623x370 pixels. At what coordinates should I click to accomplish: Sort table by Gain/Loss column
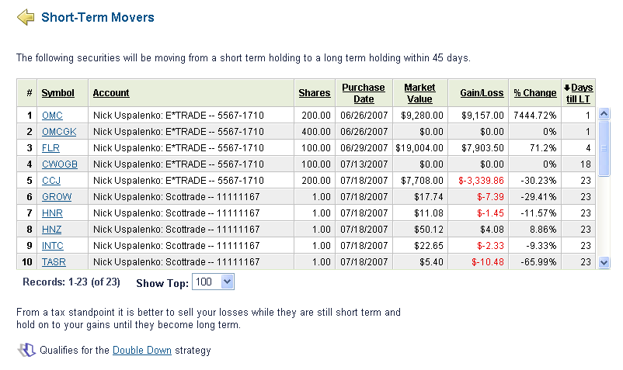coord(482,93)
